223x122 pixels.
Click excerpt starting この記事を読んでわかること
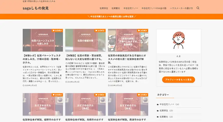[127, 74]
